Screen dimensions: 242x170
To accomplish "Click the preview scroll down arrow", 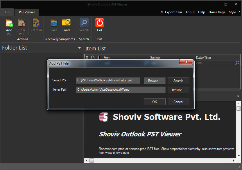I will coord(239,156).
